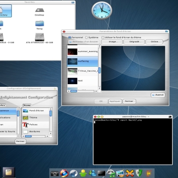
Task: Click inside the terminal at the command prompt
Action: pyautogui.click(x=95, y=122)
